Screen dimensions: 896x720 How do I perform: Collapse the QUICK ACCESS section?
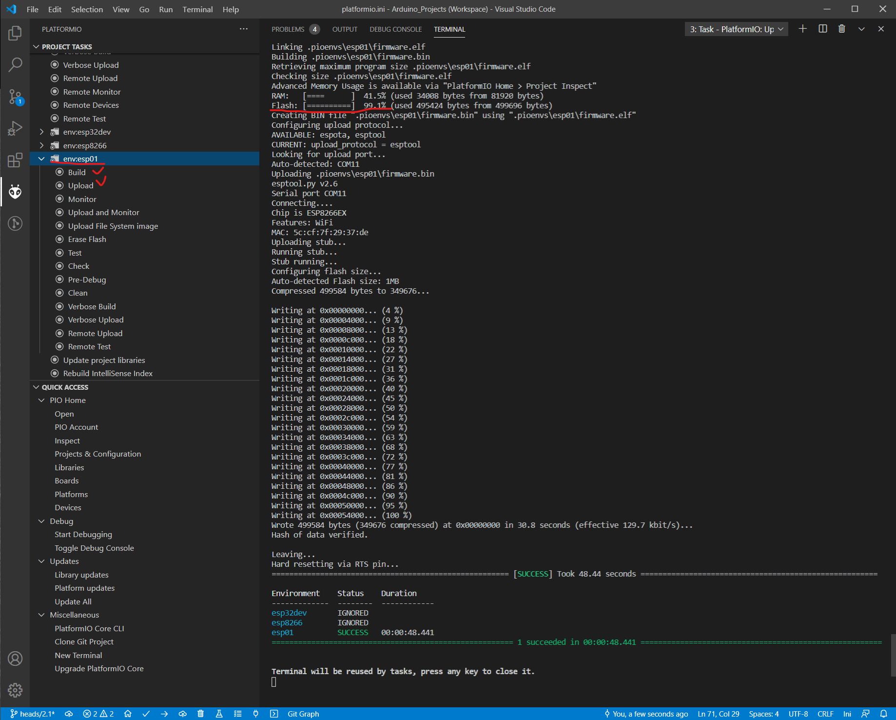36,387
